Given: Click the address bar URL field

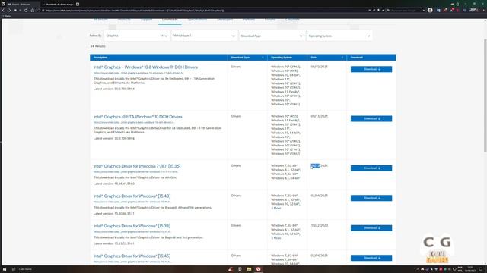Looking at the screenshot, I should (205, 10).
